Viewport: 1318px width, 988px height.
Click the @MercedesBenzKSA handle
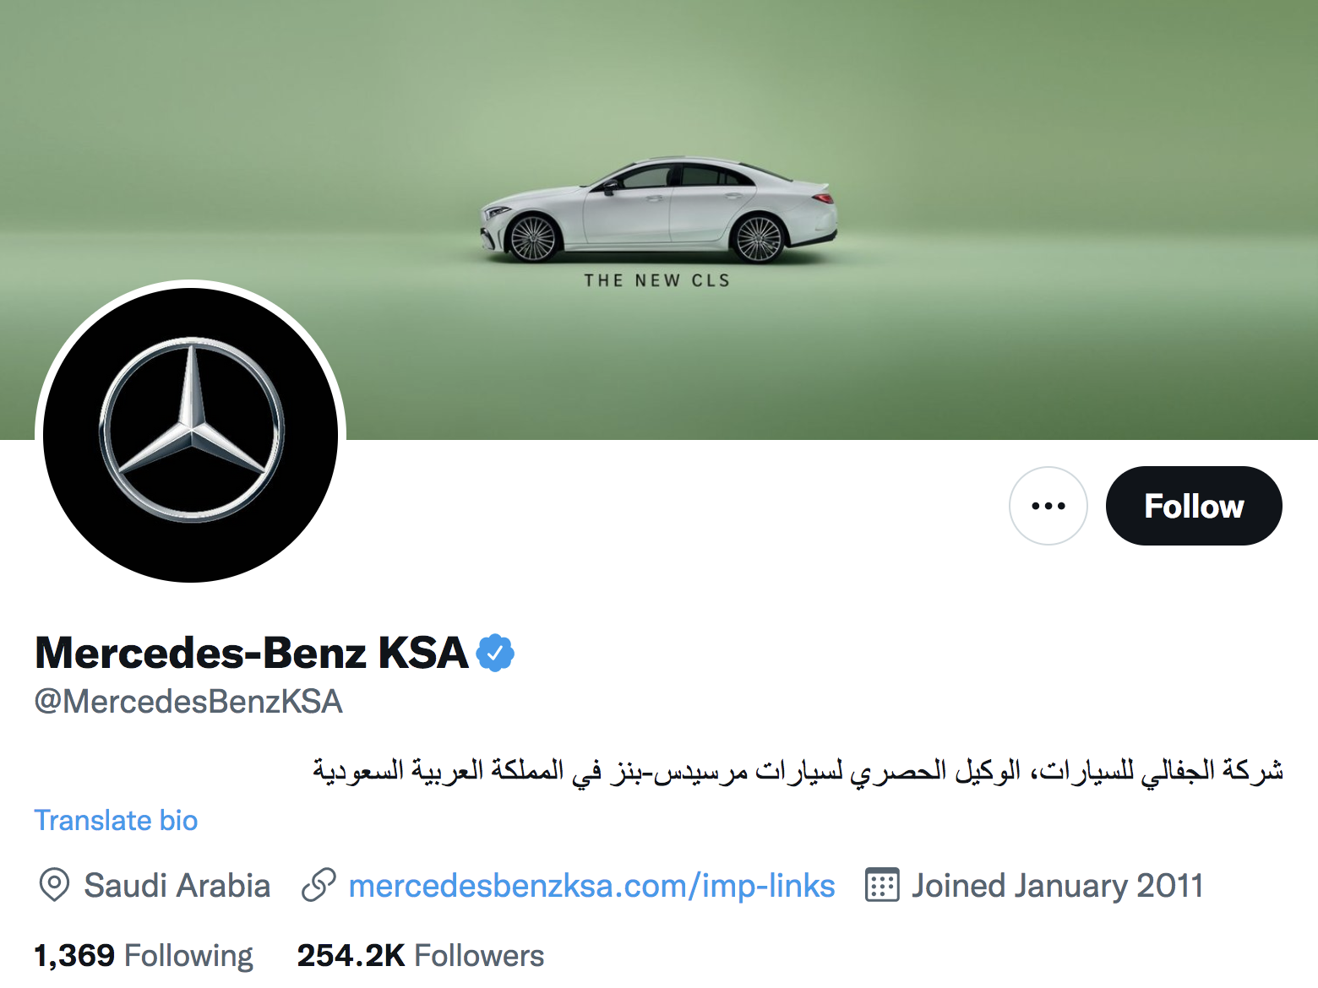188,702
